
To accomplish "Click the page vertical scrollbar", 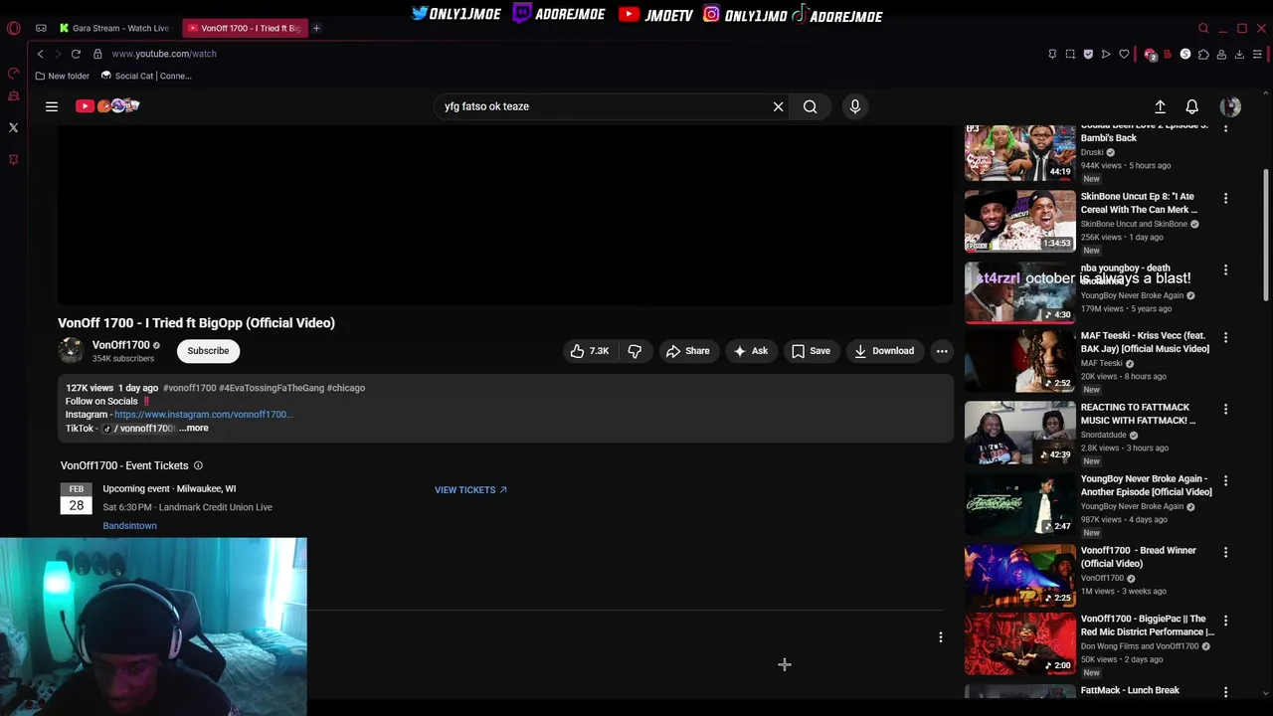I will pos(1265,234).
